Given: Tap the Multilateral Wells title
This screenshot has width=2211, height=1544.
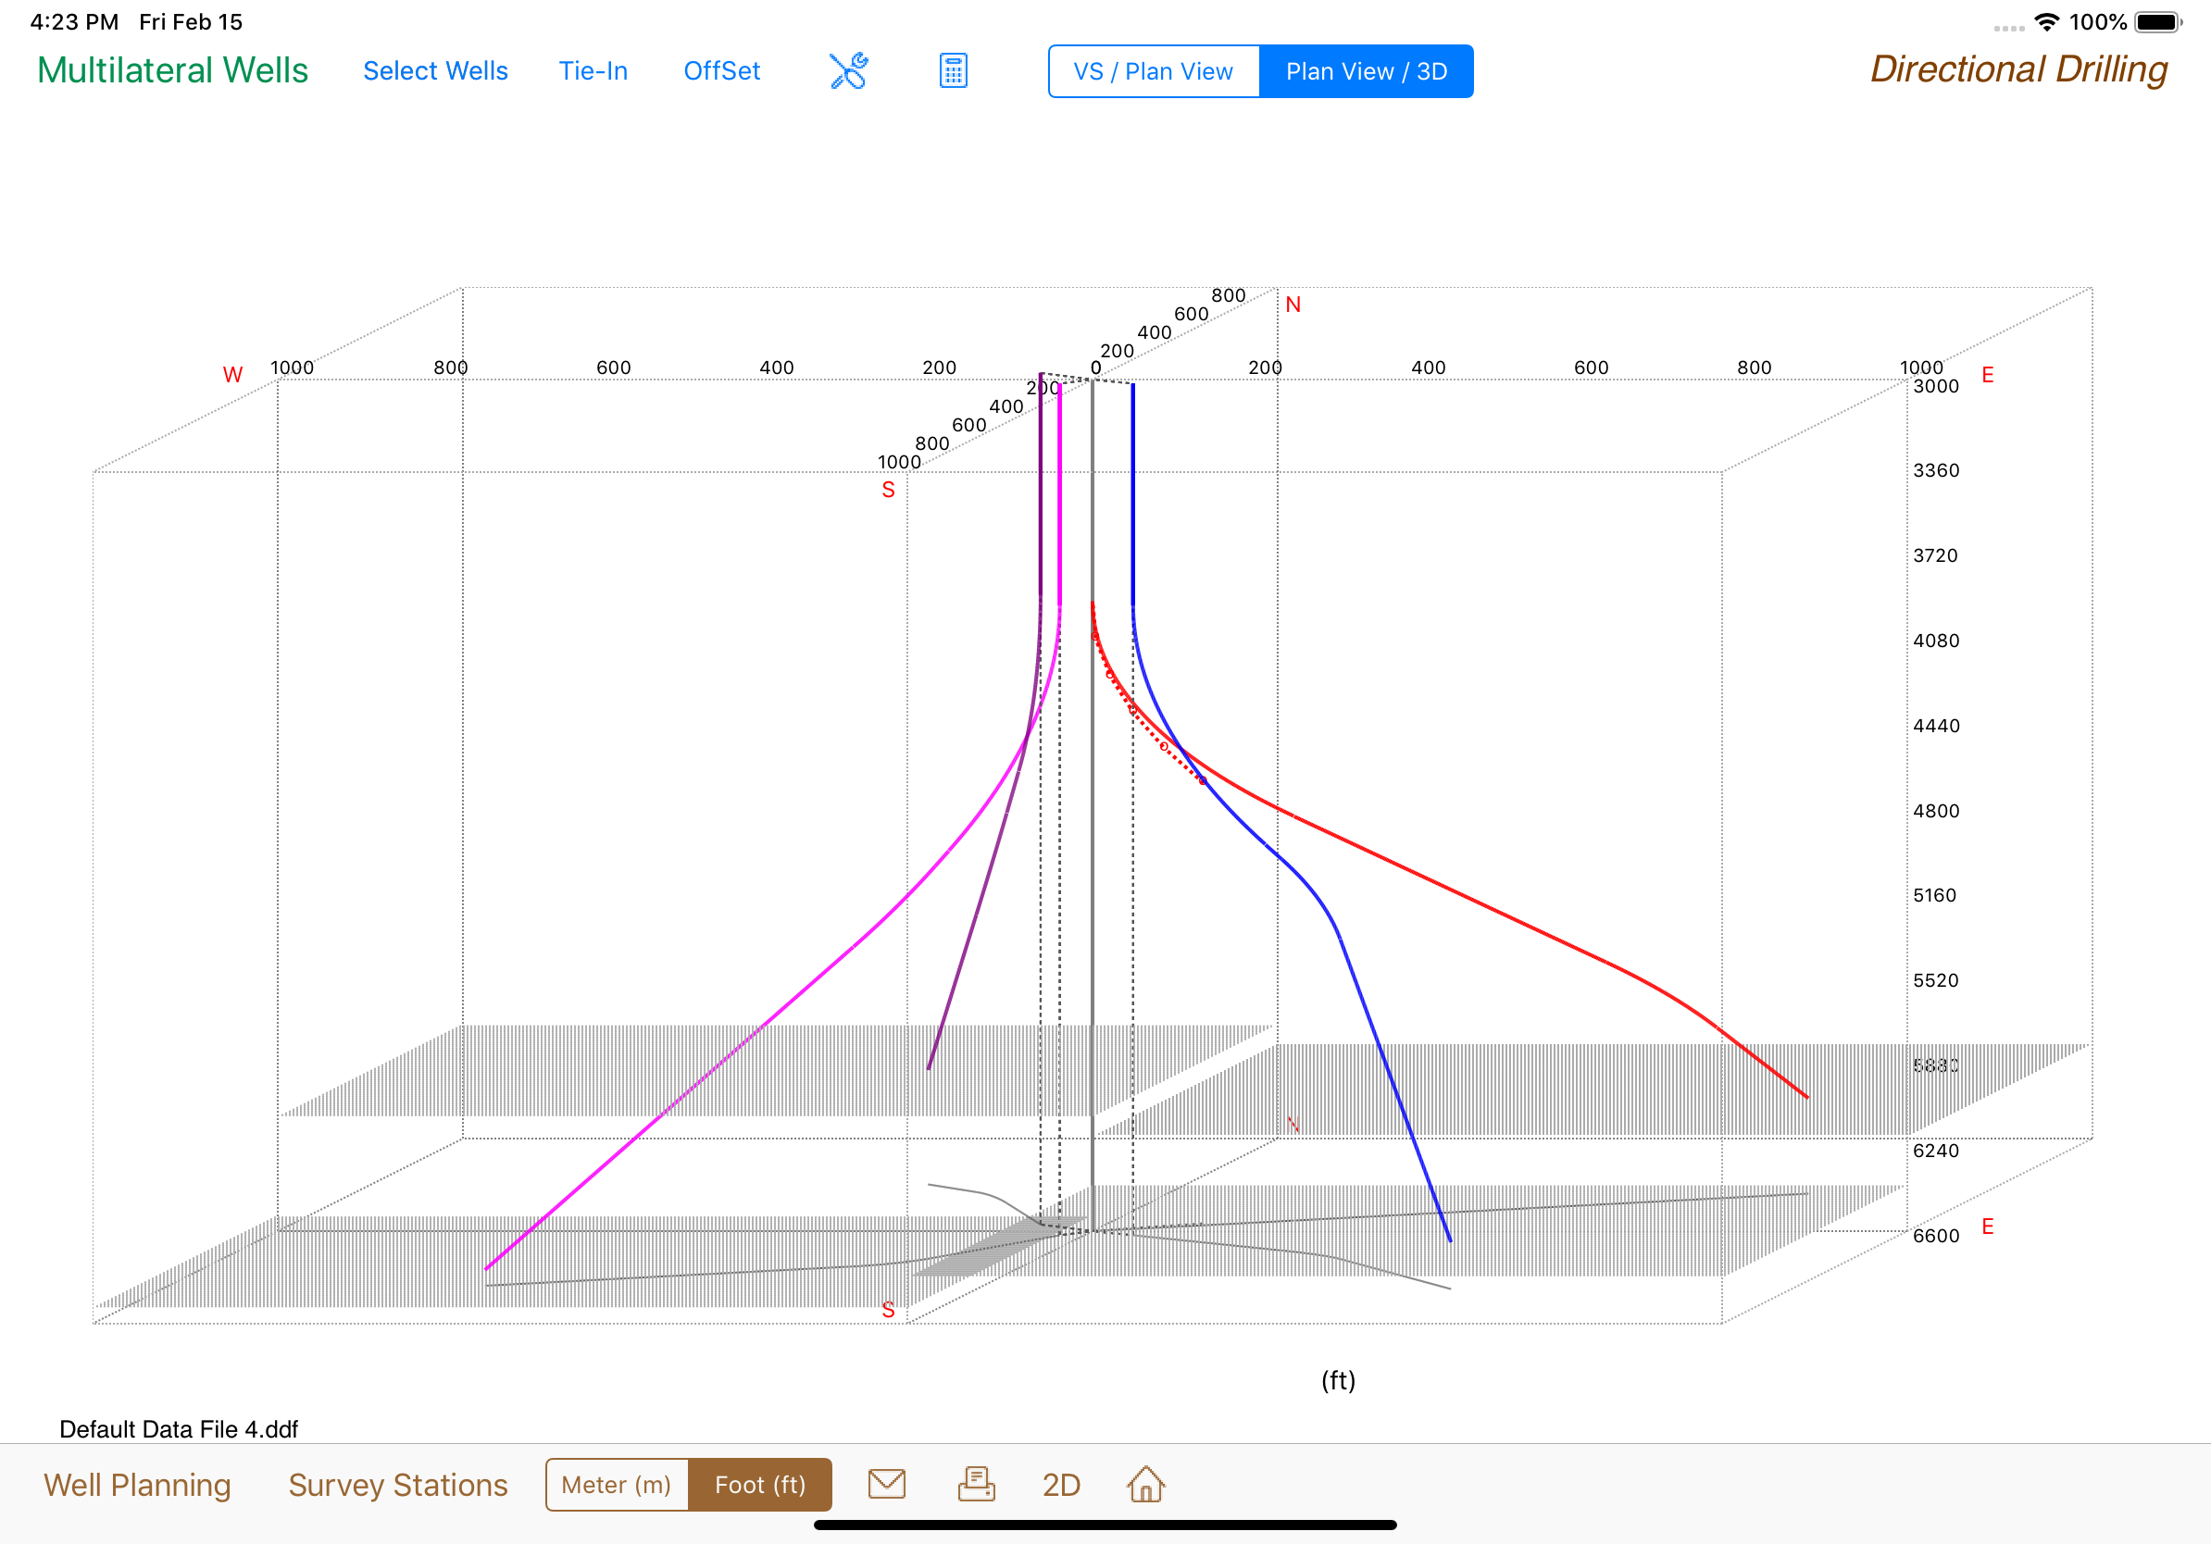Looking at the screenshot, I should [172, 70].
